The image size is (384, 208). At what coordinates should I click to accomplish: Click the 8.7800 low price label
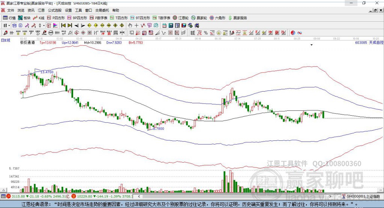159,128
